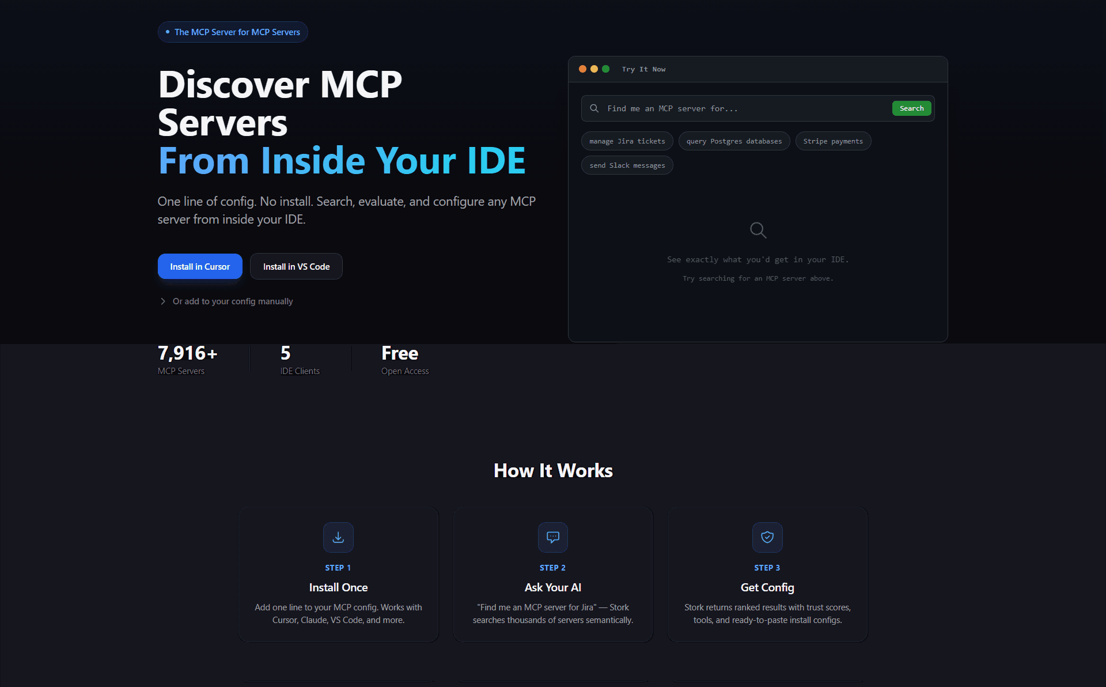Click the green window dot
The image size is (1106, 687).
click(x=605, y=69)
